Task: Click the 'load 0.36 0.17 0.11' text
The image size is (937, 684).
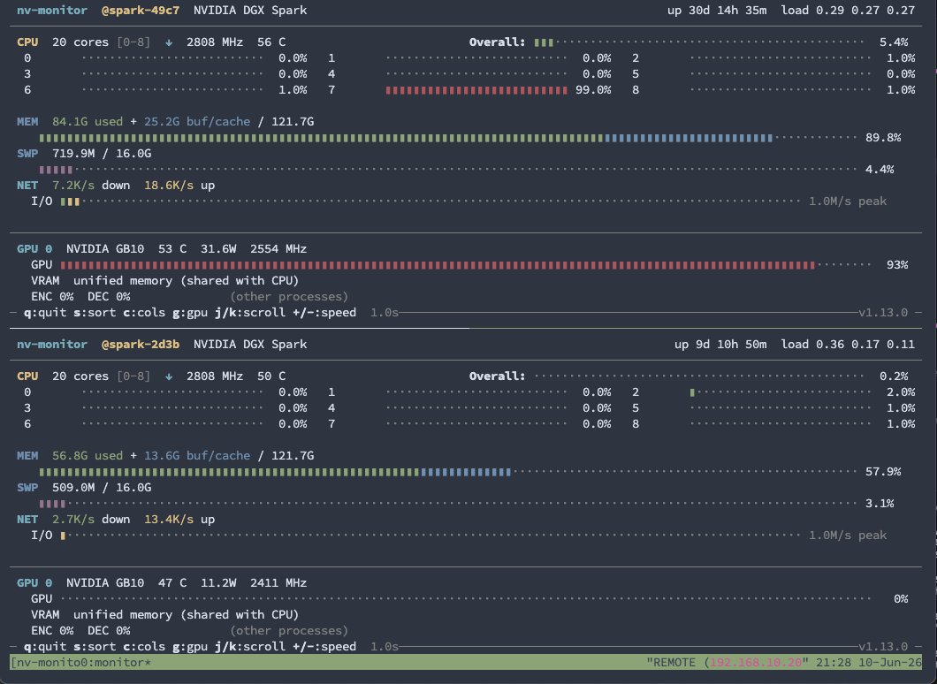Action: coord(848,345)
